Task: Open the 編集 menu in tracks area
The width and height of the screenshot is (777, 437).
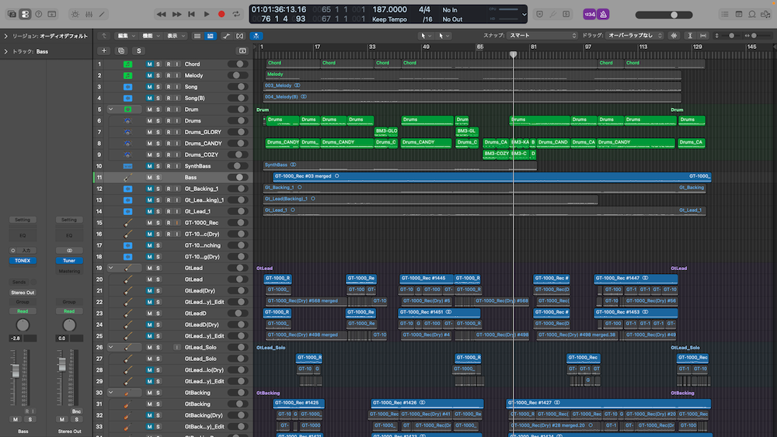Action: pos(126,36)
